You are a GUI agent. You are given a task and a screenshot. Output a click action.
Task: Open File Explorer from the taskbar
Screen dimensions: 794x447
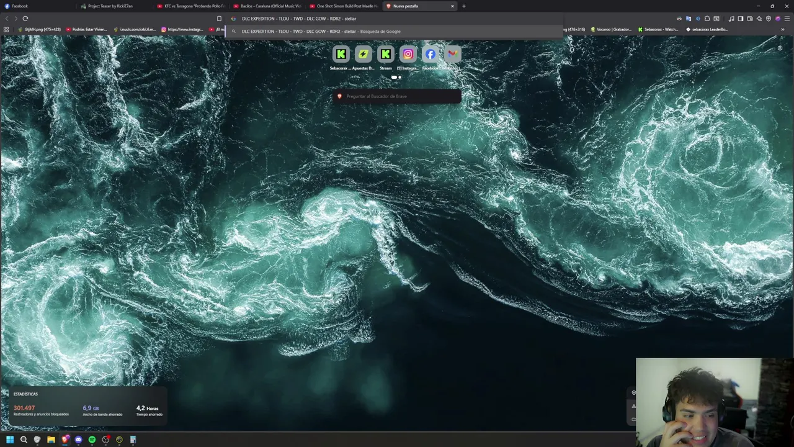click(51, 440)
